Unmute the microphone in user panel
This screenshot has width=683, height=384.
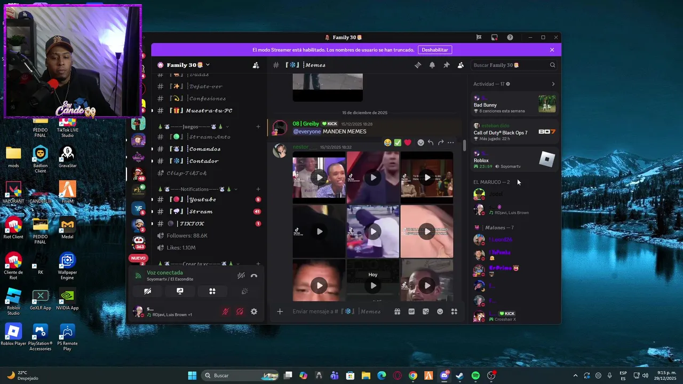click(x=226, y=311)
